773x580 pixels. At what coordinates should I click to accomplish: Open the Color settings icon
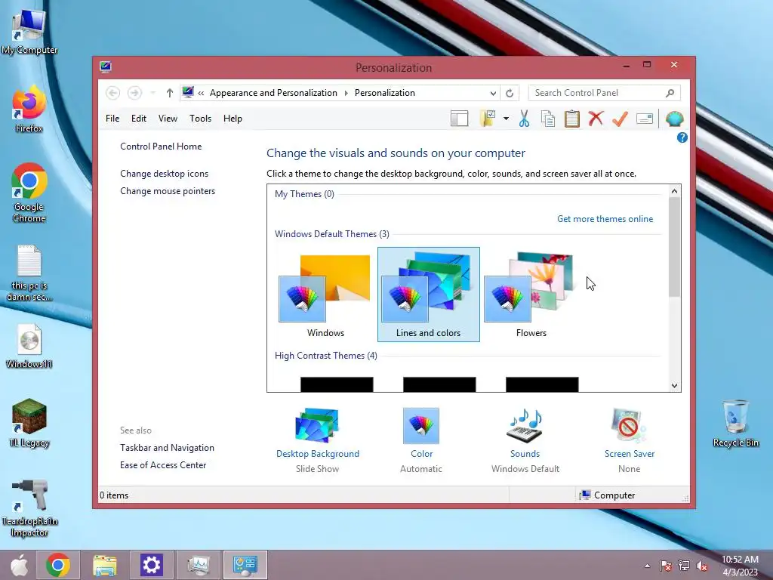421,426
